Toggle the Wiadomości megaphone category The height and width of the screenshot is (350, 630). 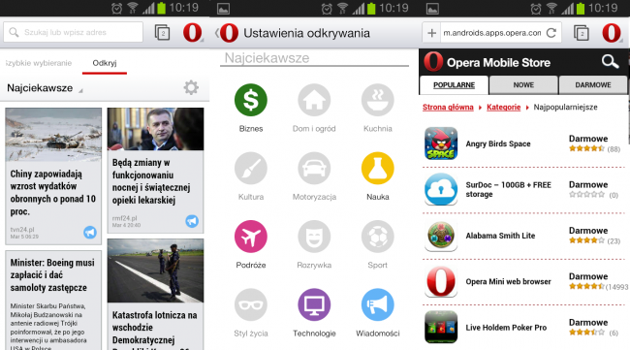(x=378, y=304)
